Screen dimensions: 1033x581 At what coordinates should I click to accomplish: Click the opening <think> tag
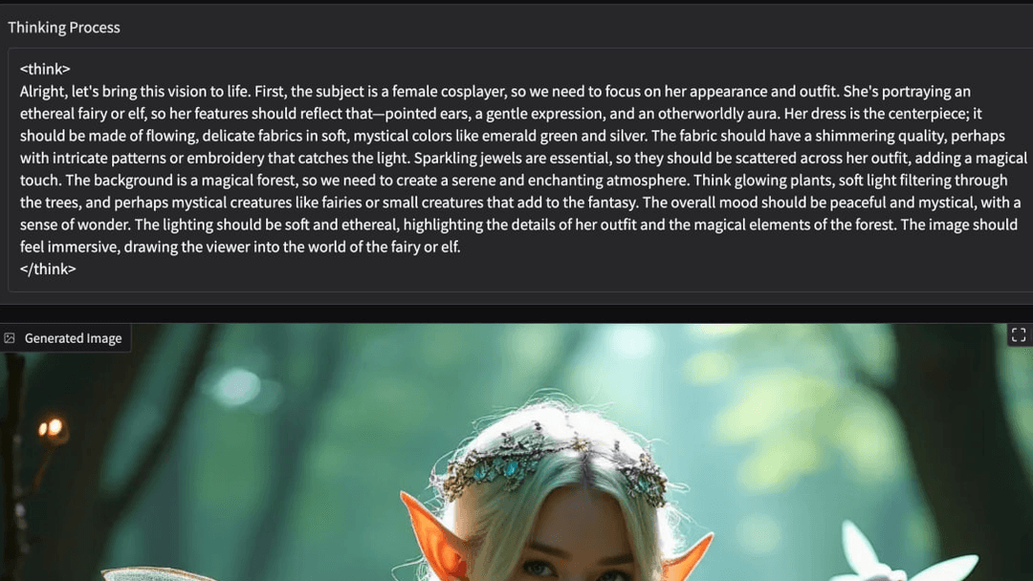(x=45, y=69)
